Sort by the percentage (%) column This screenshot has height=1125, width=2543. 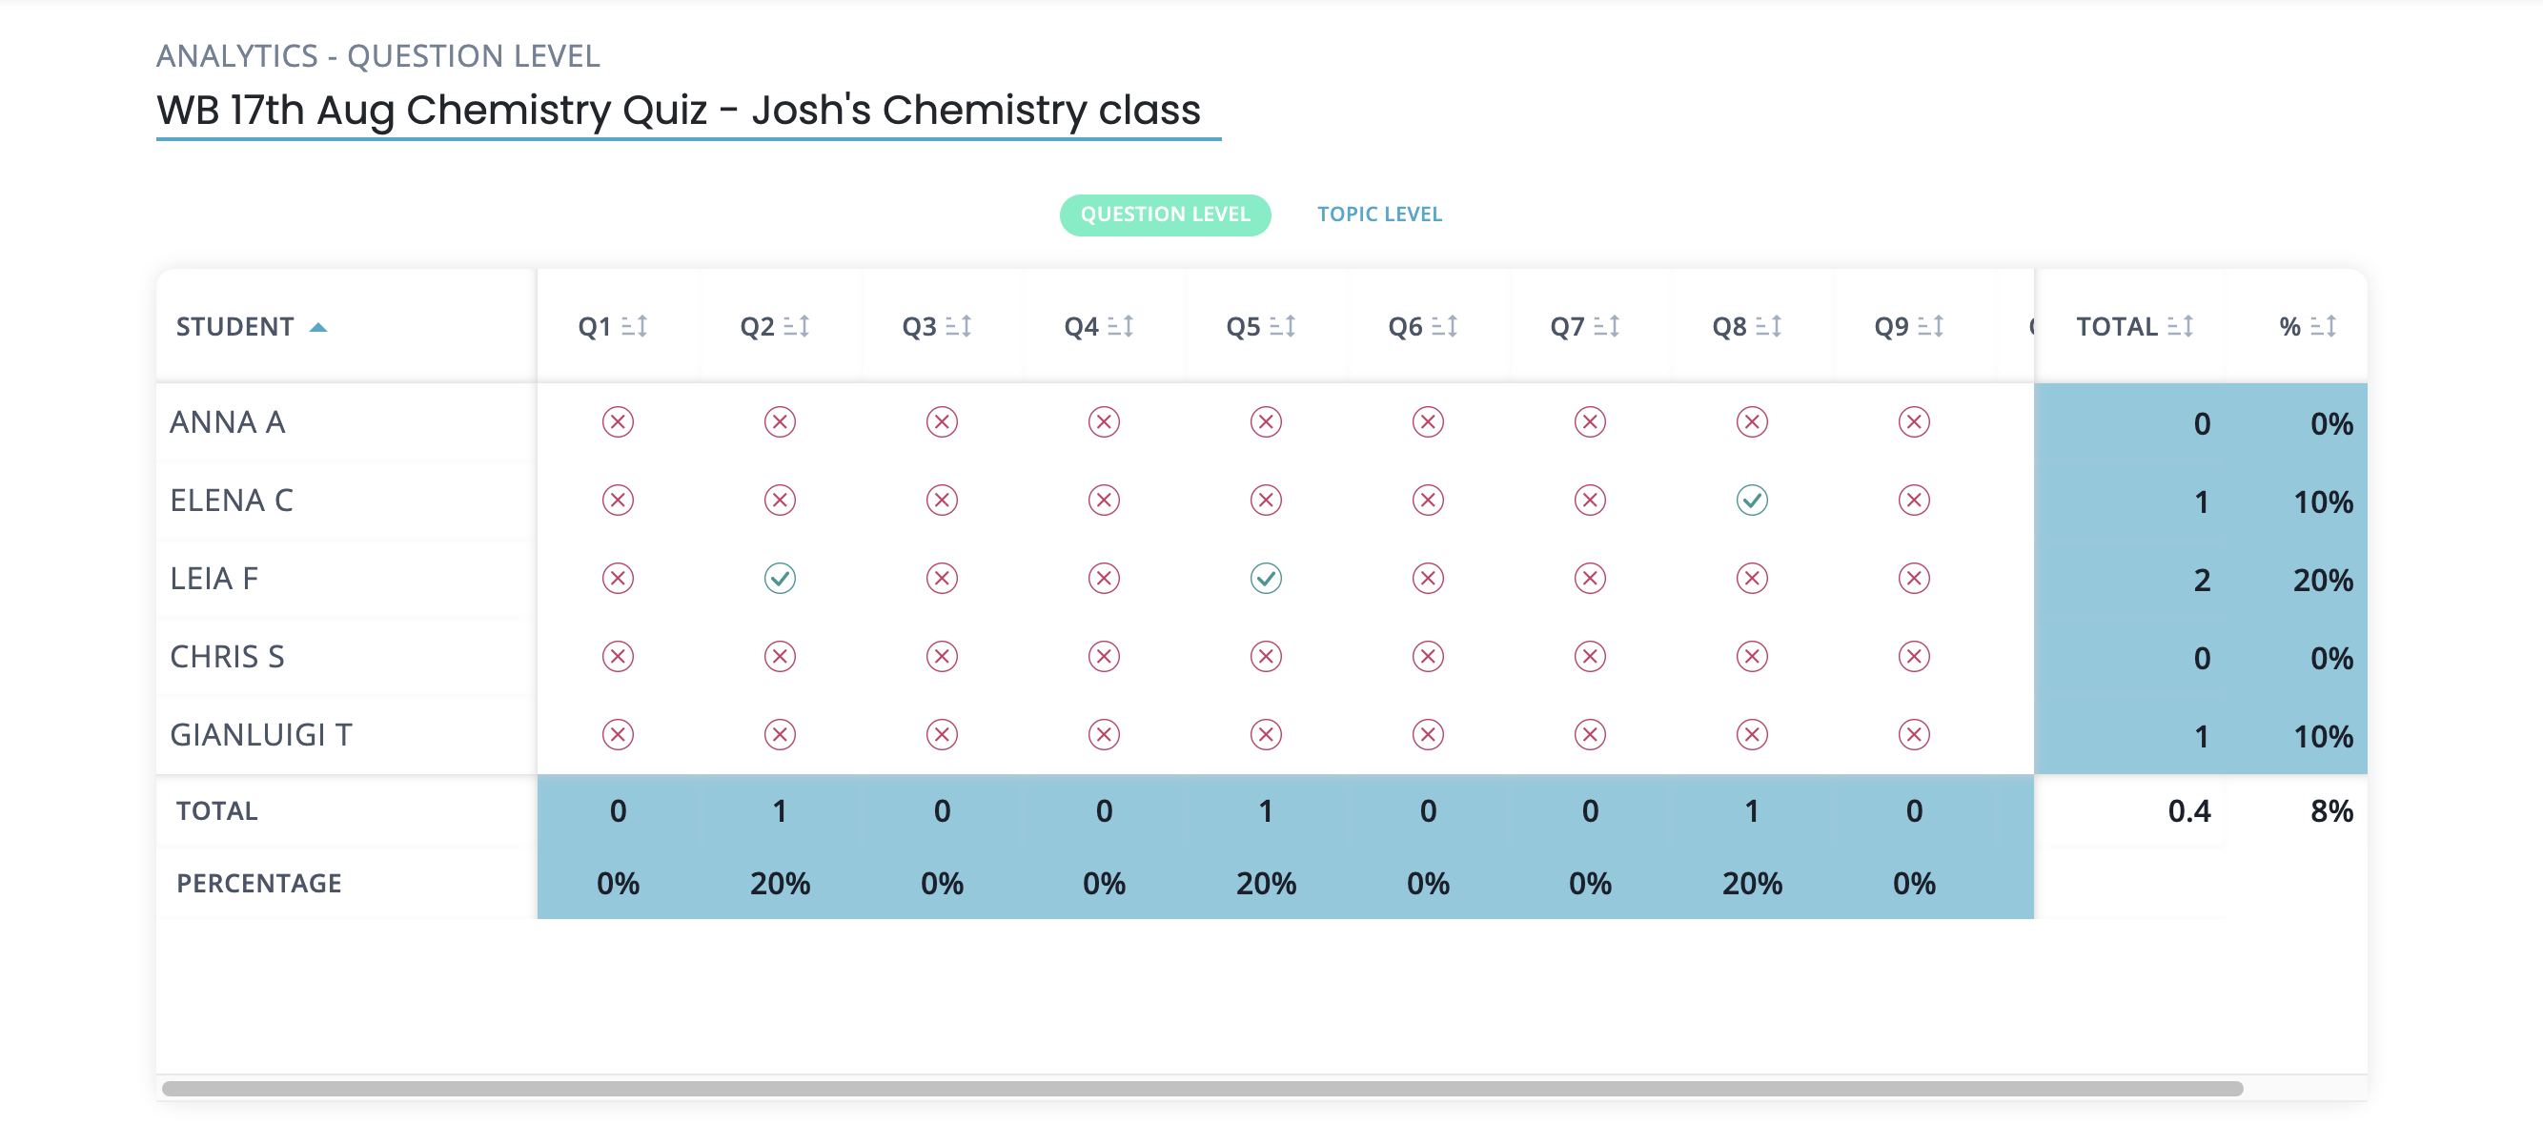point(2323,326)
